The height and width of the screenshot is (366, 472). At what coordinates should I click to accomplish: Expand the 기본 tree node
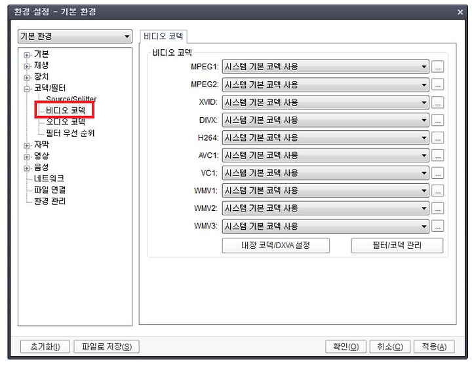(x=27, y=55)
